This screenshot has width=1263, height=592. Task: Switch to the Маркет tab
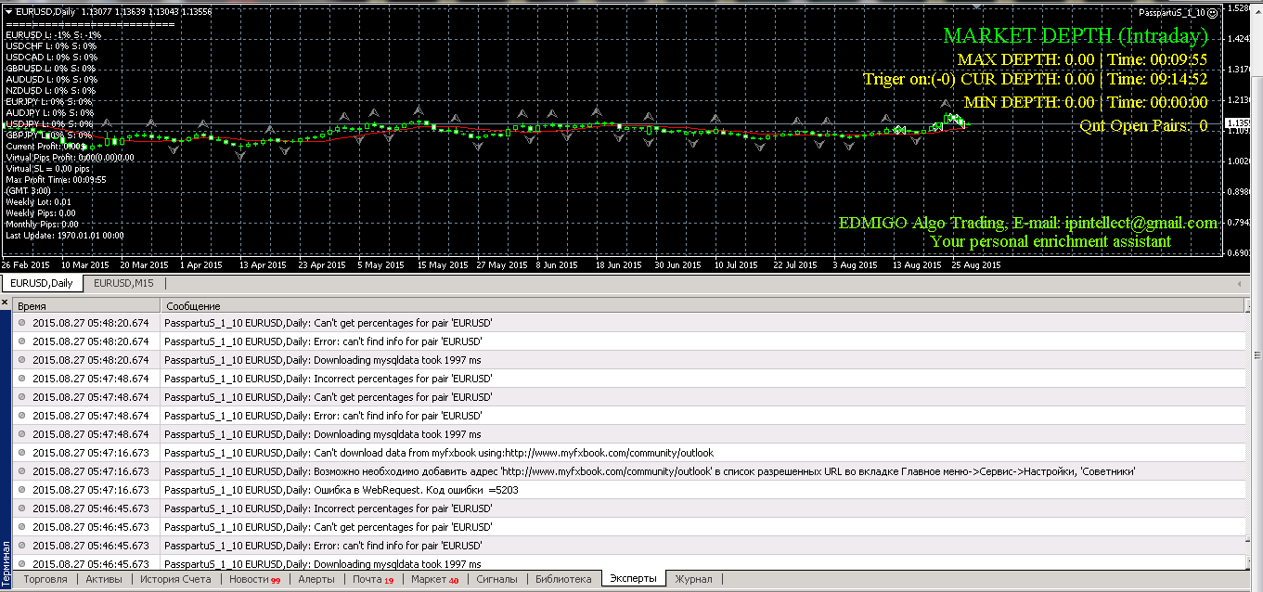[434, 579]
